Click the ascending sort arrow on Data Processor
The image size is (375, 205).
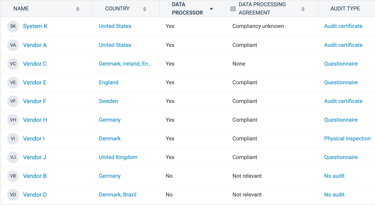click(x=212, y=7)
